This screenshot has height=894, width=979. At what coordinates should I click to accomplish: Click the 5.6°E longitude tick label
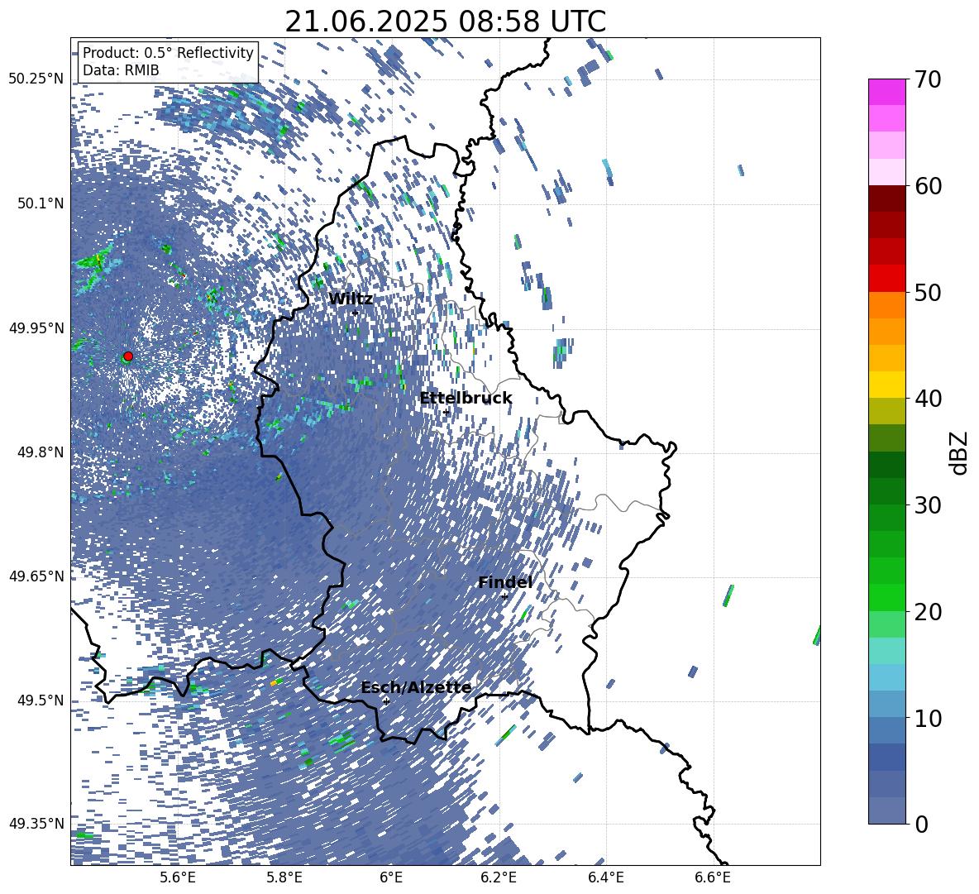click(178, 877)
